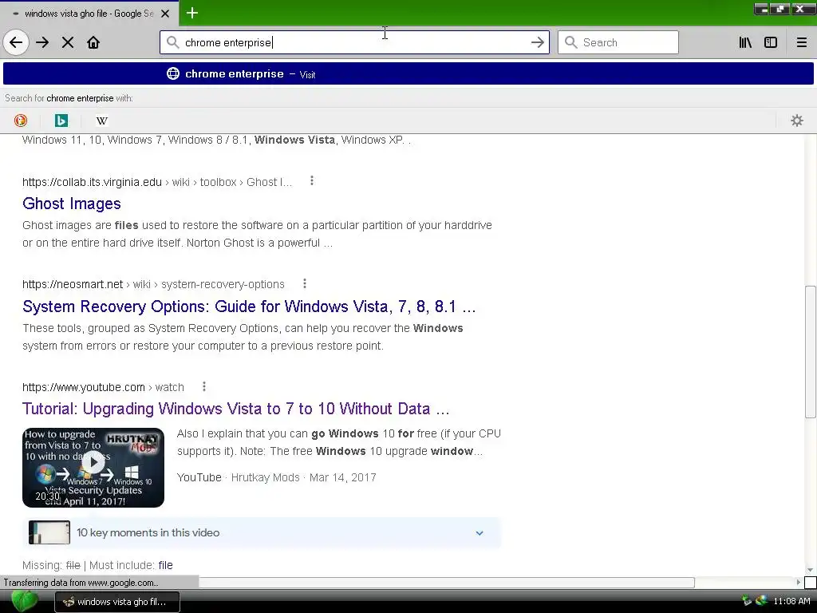
Task: Open the hamburger application menu
Action: (x=801, y=43)
